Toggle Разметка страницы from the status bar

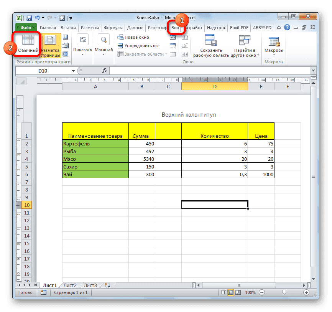point(230,292)
